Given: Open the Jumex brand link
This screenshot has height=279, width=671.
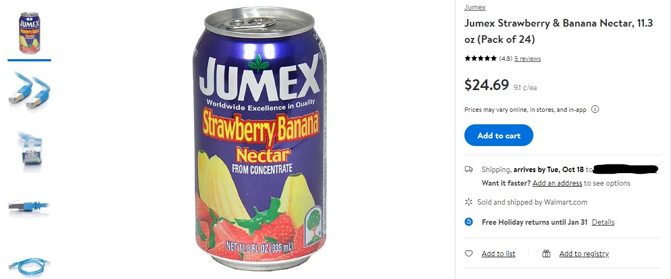Looking at the screenshot, I should tap(475, 7).
